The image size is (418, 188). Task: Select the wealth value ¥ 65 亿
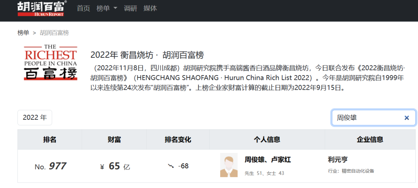[115, 166]
